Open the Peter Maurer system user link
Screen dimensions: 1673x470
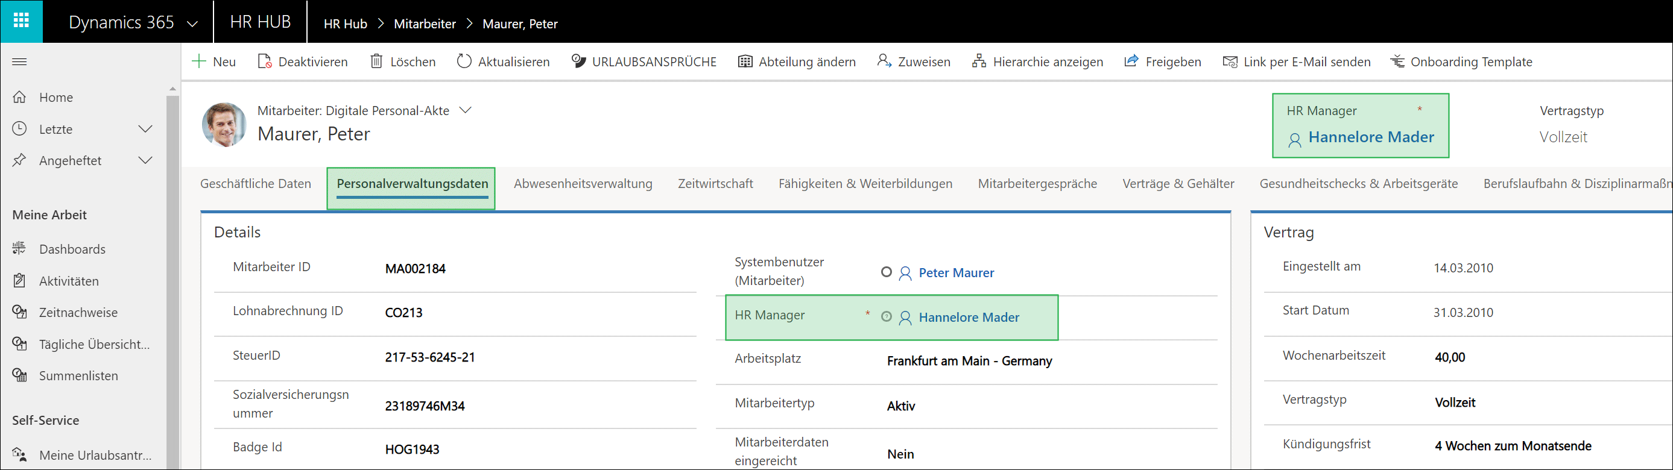(955, 272)
